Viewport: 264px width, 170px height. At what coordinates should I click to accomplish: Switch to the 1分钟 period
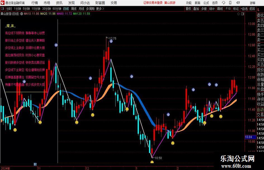click(x=17, y=9)
